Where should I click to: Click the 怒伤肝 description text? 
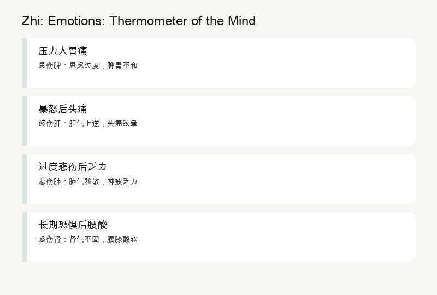pyautogui.click(x=88, y=123)
